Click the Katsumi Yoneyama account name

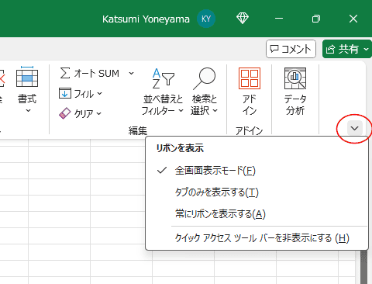point(146,19)
